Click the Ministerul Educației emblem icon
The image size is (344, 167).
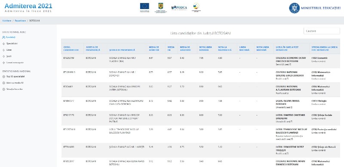294,8
